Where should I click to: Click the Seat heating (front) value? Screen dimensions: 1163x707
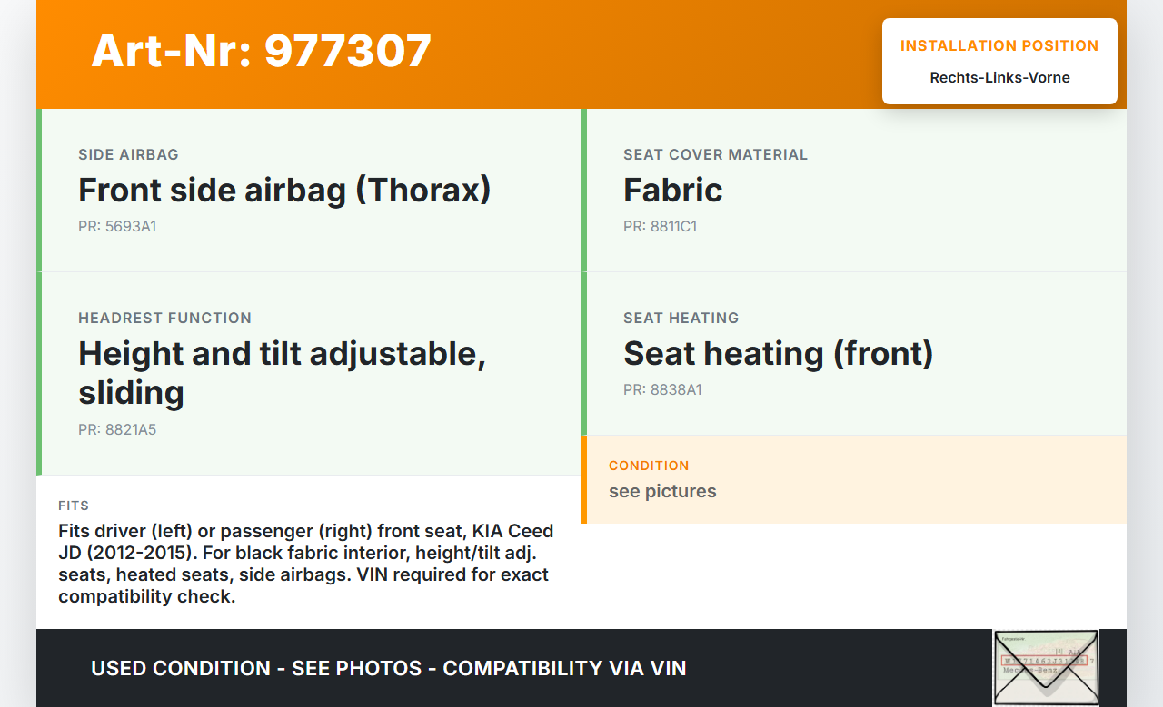[778, 354]
